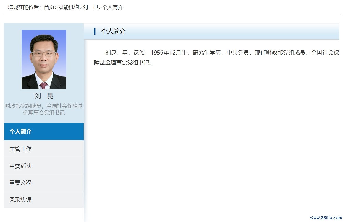Click the grey position title text under the name
344x222 pixels.
(x=44, y=109)
